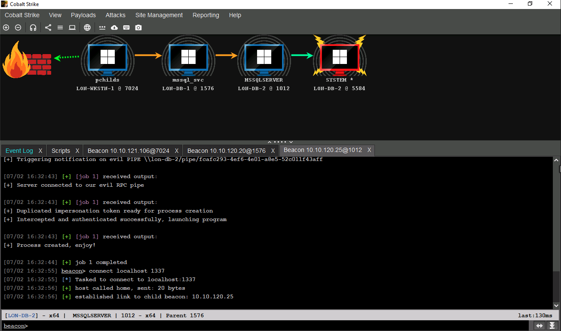Image resolution: width=561 pixels, height=331 pixels.
Task: Close the Beacon 10.10.121.106@7024 tab
Action: (177, 151)
